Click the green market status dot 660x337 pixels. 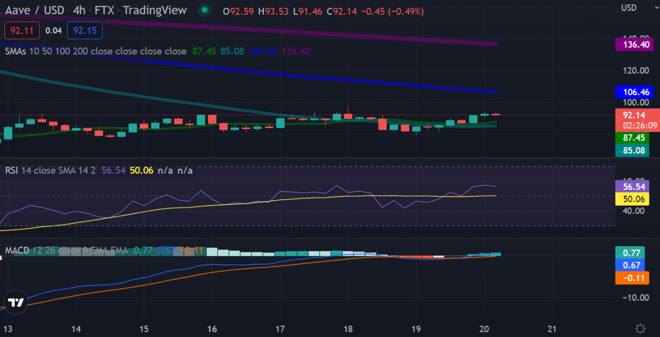[x=205, y=10]
